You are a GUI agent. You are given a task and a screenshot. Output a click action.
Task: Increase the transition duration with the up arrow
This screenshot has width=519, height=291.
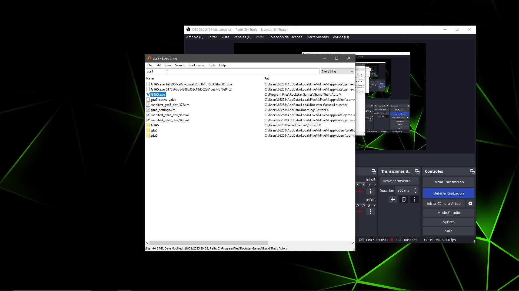(x=415, y=189)
